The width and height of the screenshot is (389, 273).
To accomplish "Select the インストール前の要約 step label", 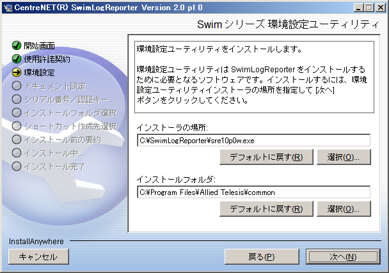I will [63, 140].
